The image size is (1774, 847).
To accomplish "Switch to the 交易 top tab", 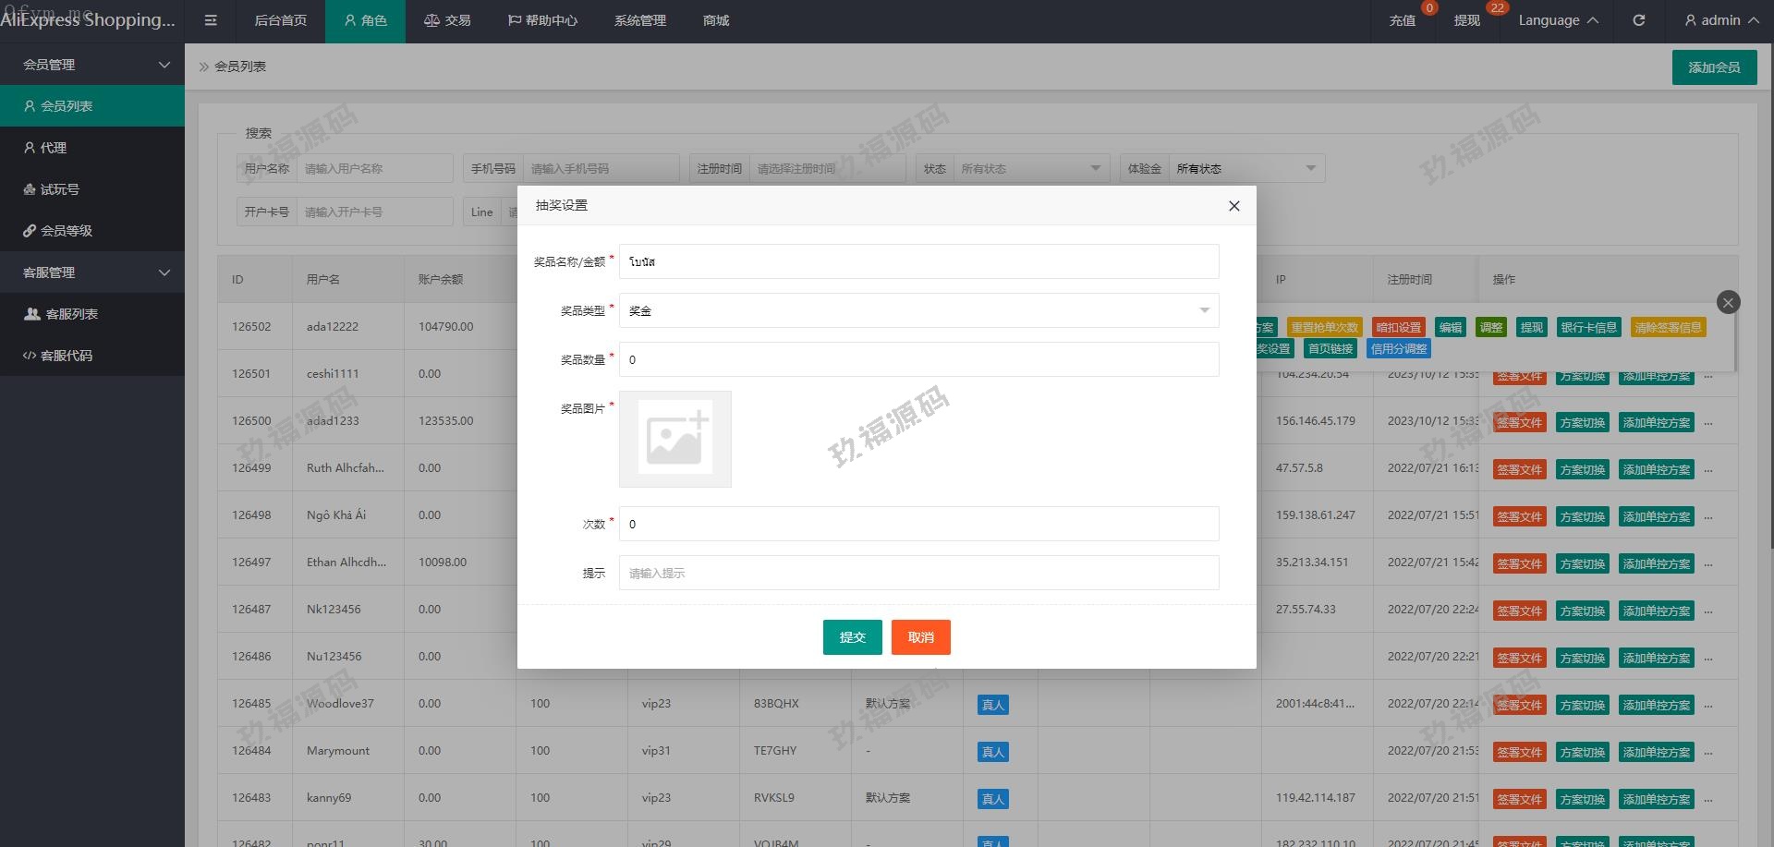I will 447,20.
